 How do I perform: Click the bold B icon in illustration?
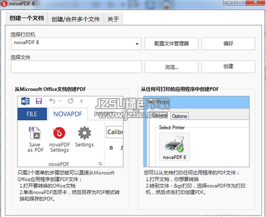pyautogui.click(x=111, y=148)
